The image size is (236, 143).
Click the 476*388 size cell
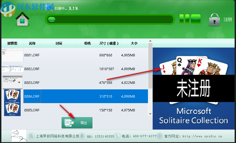(106, 82)
